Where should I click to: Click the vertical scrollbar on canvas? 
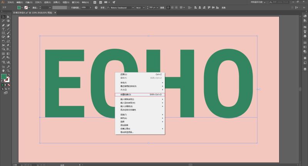300,89
